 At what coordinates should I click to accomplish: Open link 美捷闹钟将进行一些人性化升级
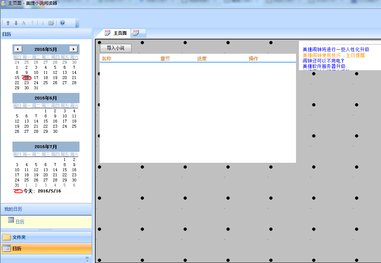[336, 49]
